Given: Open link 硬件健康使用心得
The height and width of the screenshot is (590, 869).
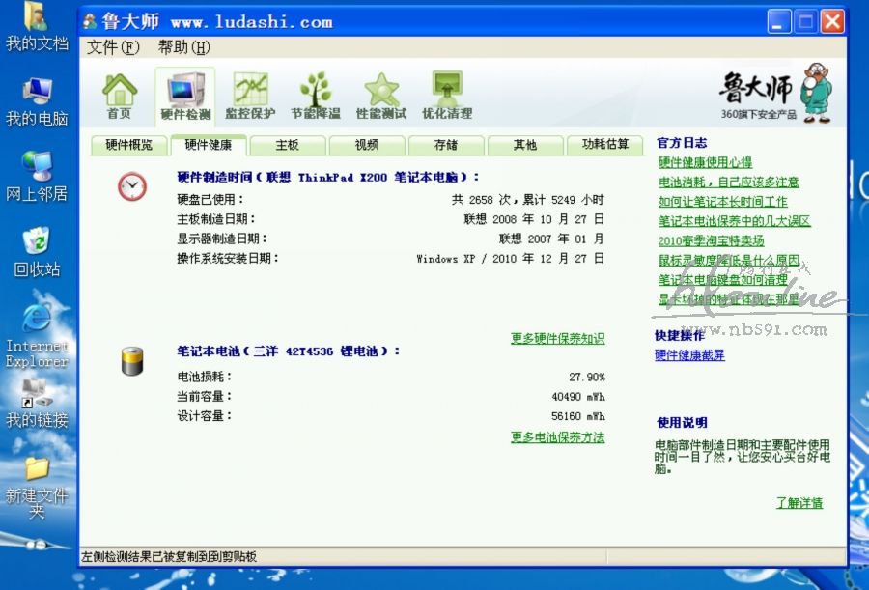Looking at the screenshot, I should [x=705, y=162].
